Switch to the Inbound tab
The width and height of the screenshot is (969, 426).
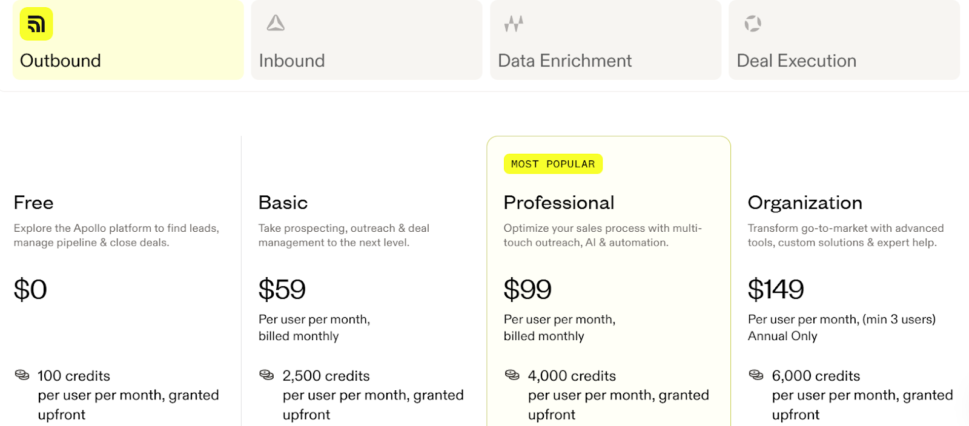(366, 40)
